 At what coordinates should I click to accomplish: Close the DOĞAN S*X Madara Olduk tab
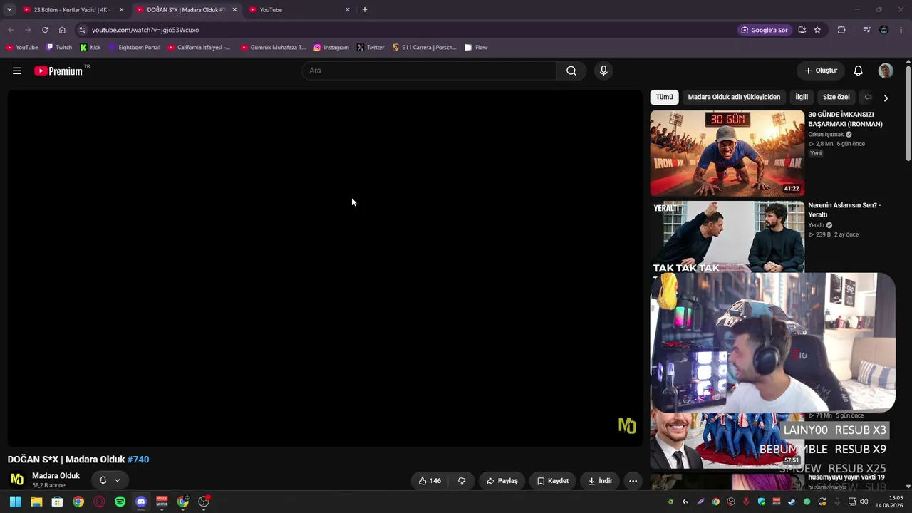234,10
